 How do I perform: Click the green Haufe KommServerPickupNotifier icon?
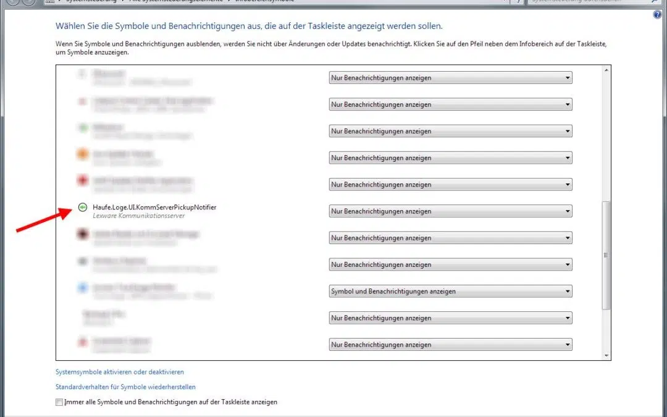83,207
